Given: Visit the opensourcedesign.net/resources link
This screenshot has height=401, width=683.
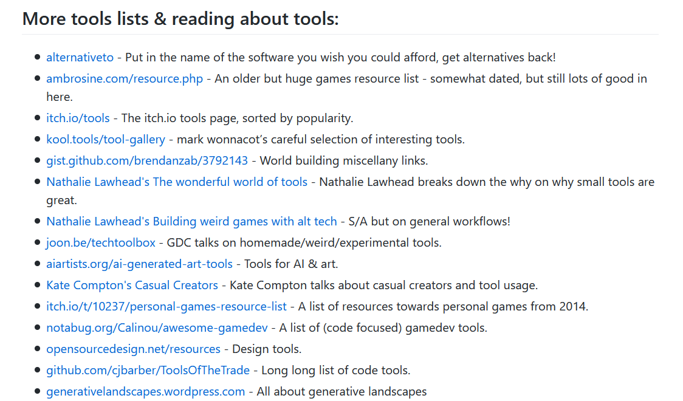Looking at the screenshot, I should coord(133,349).
